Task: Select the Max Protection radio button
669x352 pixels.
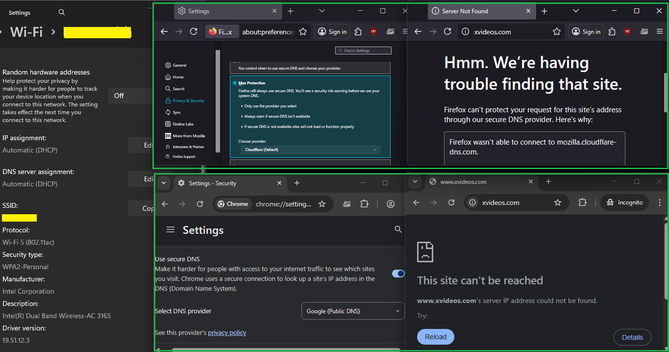Action: [x=235, y=83]
